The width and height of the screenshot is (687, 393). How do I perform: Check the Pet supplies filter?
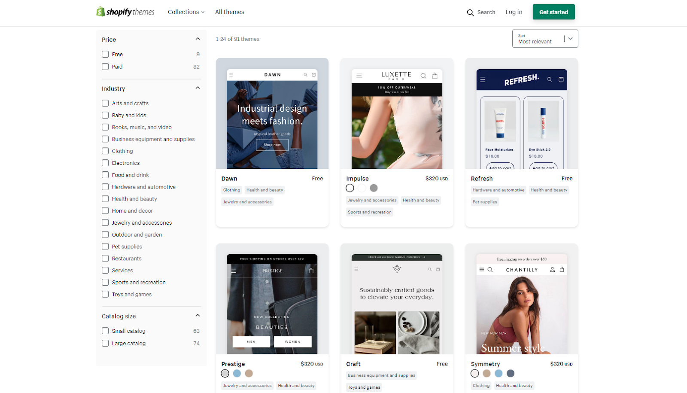coord(105,246)
